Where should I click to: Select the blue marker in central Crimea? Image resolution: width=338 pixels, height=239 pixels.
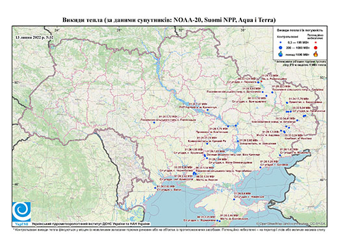click(x=234, y=199)
